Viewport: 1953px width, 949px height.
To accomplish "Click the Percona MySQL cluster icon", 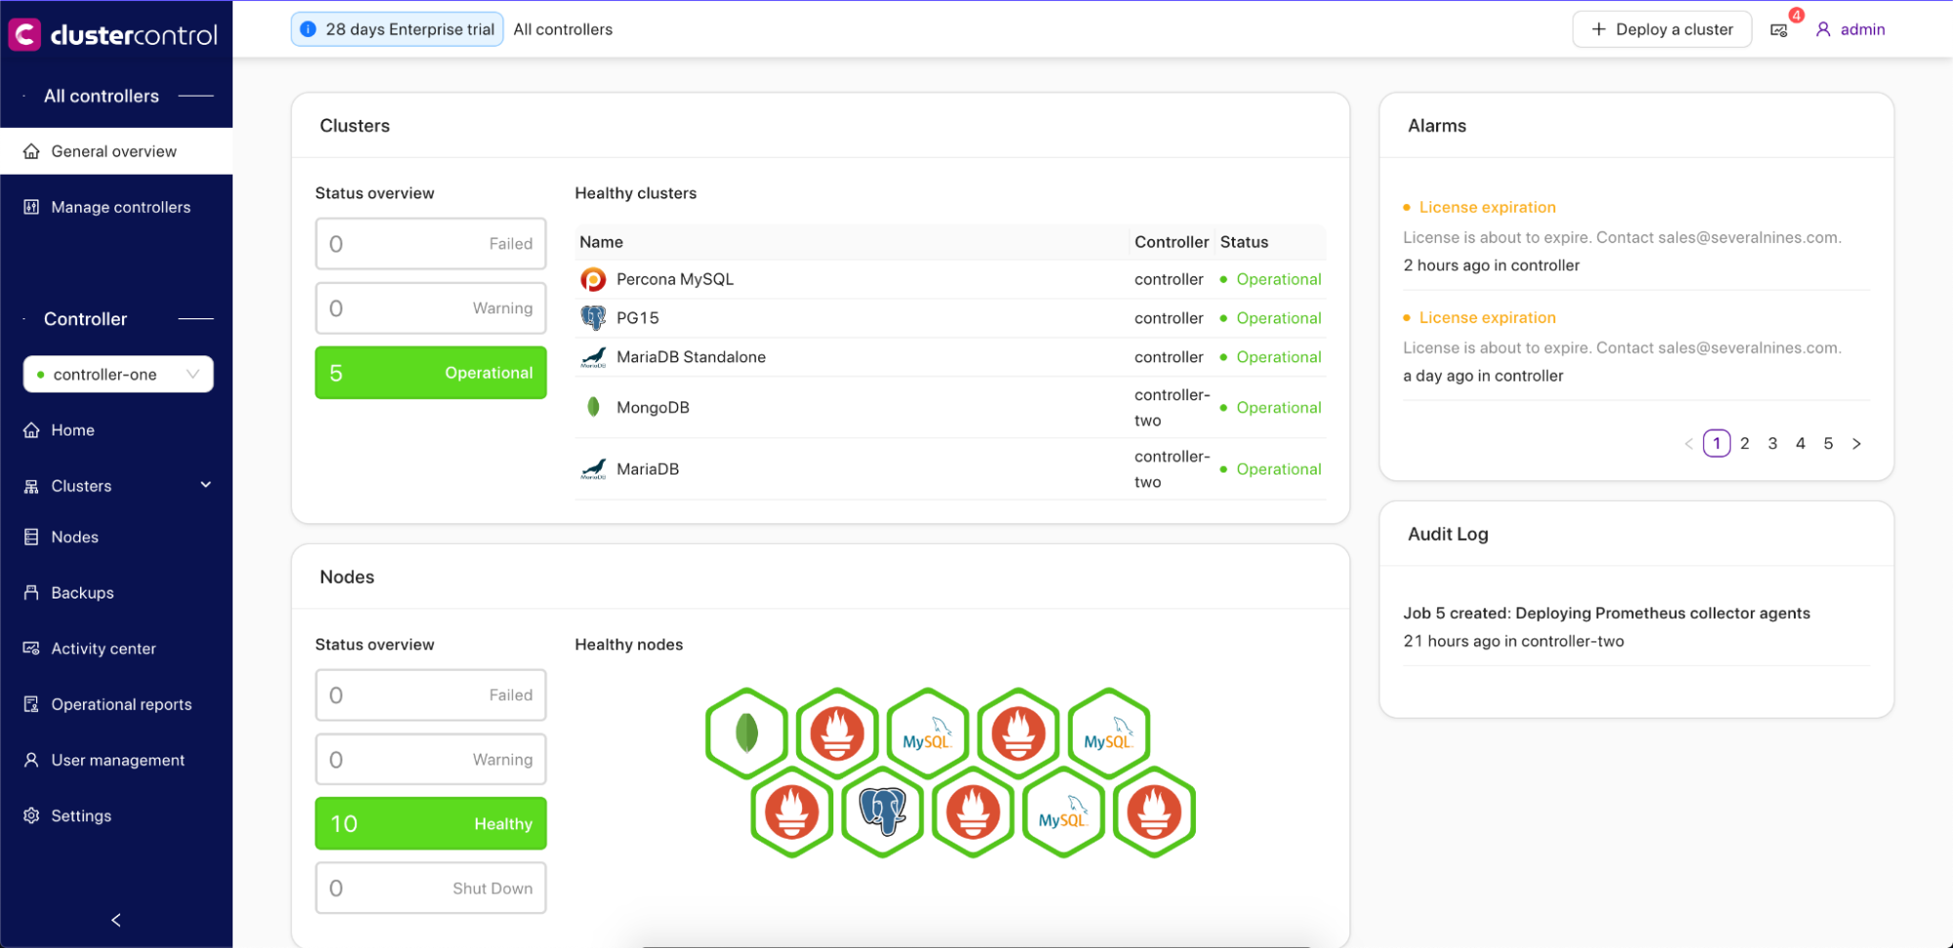I will pyautogui.click(x=593, y=280).
